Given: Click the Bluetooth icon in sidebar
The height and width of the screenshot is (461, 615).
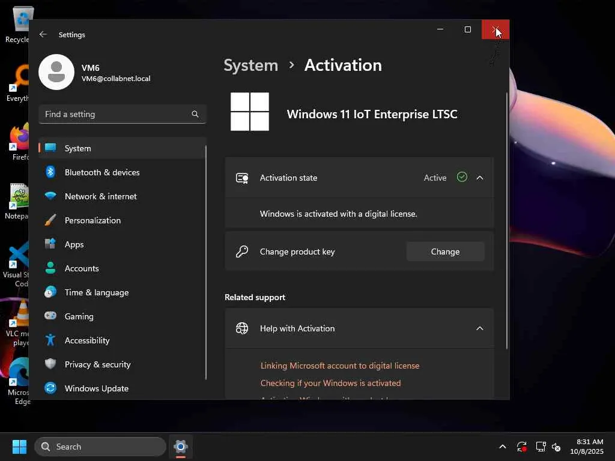Looking at the screenshot, I should (50, 172).
